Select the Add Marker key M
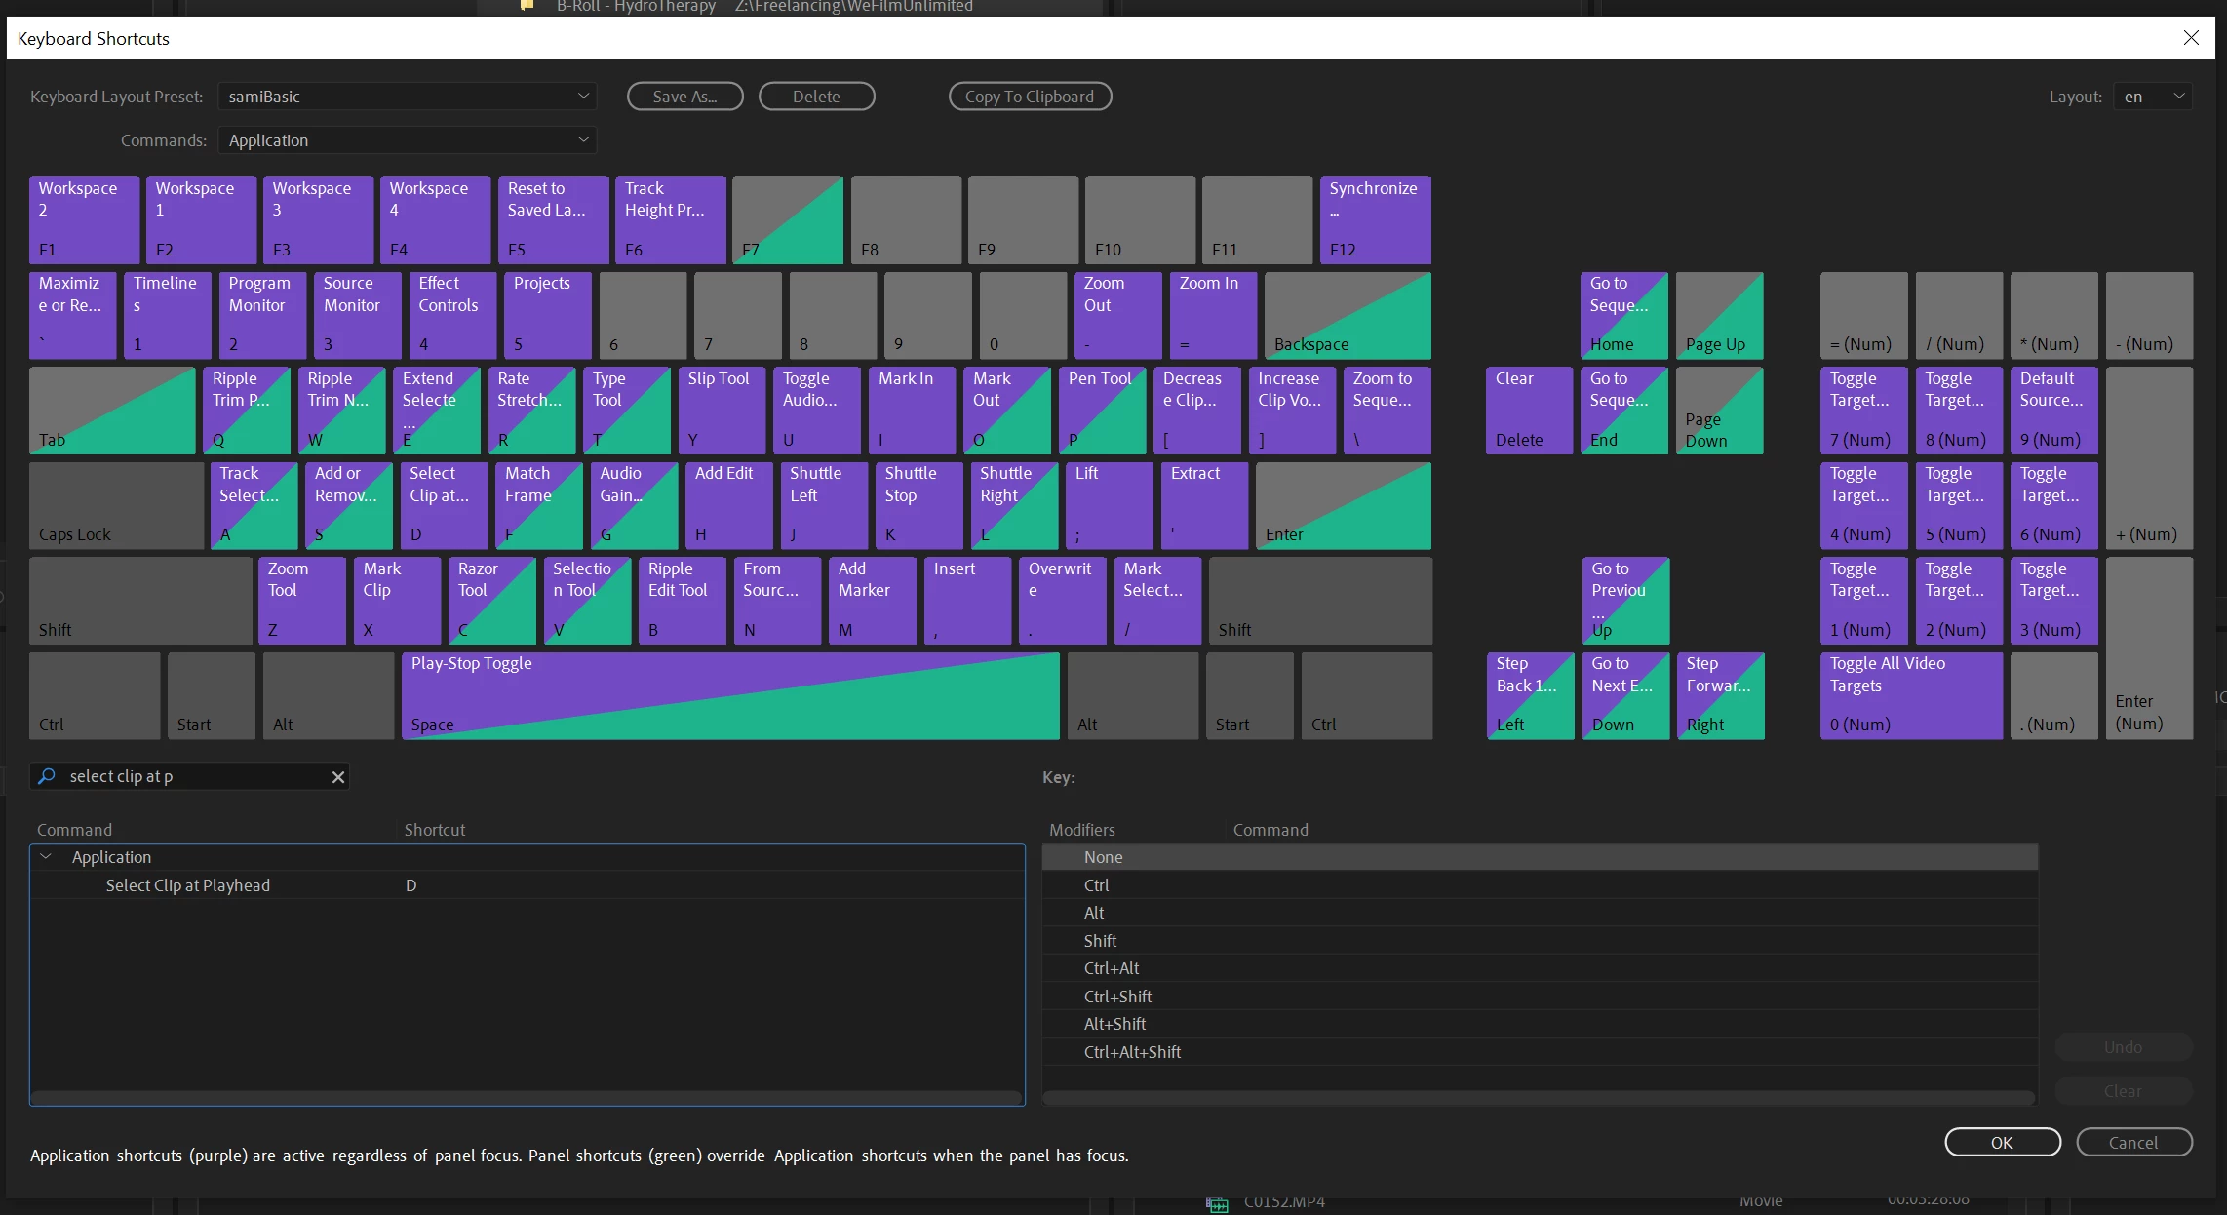This screenshot has height=1215, width=2227. [872, 600]
